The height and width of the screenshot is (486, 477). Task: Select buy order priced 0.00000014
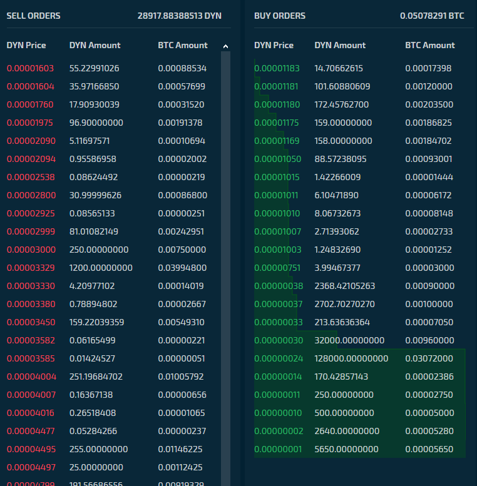pos(360,377)
